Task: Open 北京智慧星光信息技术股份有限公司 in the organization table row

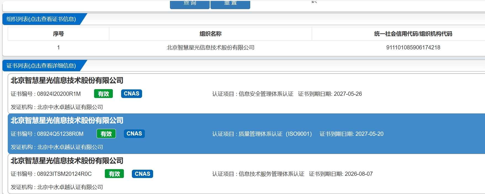Action: pyautogui.click(x=210, y=47)
